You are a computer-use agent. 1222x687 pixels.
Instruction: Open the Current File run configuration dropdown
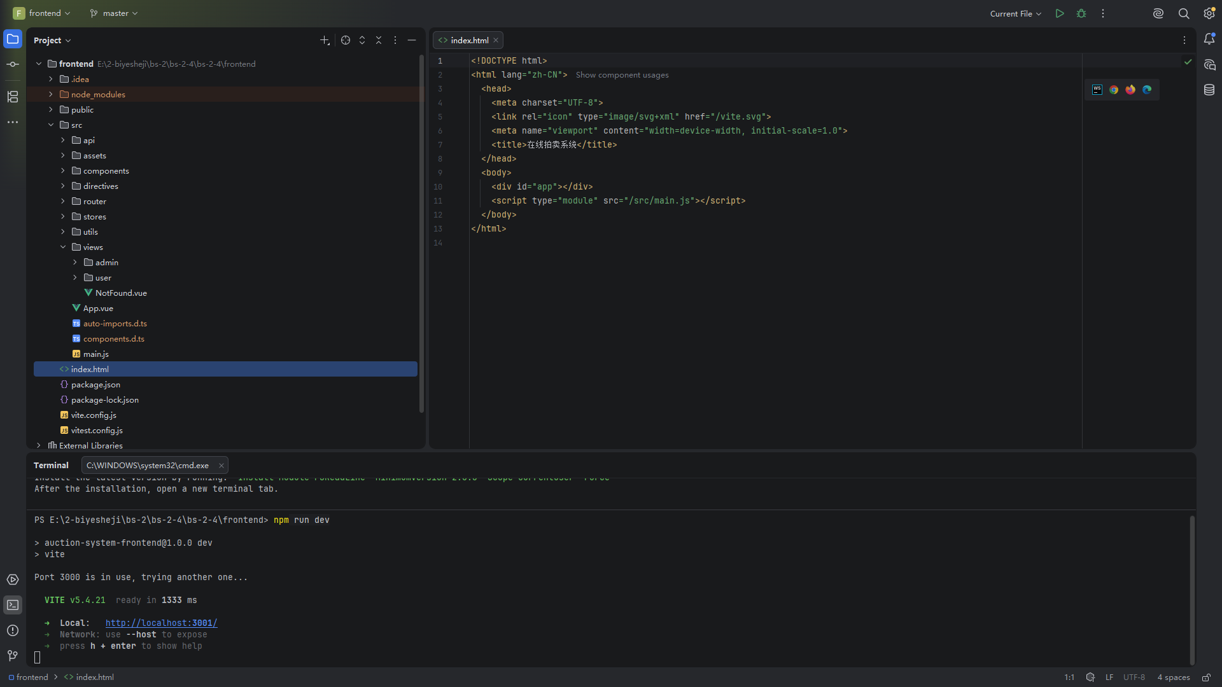click(x=1016, y=13)
